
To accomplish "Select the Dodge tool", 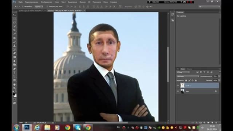I will coord(15,65).
